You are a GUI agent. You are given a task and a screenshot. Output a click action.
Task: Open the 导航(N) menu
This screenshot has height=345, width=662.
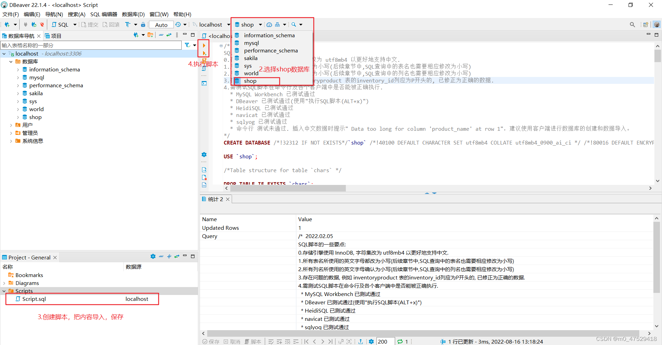pos(54,14)
